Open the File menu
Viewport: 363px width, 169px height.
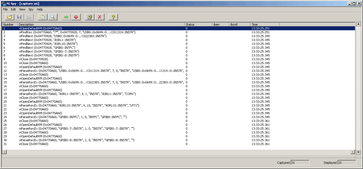6,9
